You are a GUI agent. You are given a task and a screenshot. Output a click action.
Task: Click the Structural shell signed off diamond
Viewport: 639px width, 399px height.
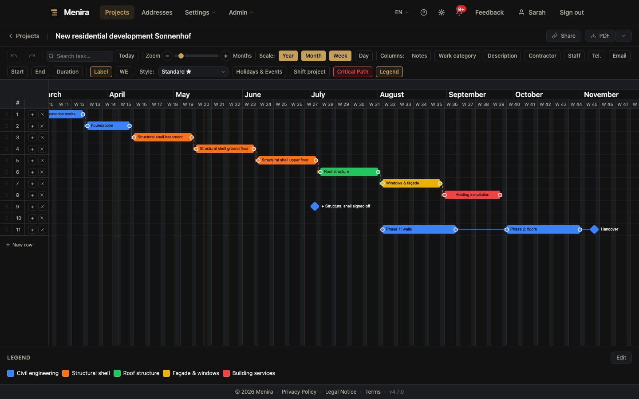tap(315, 206)
